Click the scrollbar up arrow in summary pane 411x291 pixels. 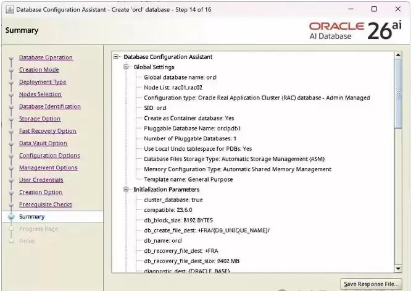pyautogui.click(x=398, y=55)
